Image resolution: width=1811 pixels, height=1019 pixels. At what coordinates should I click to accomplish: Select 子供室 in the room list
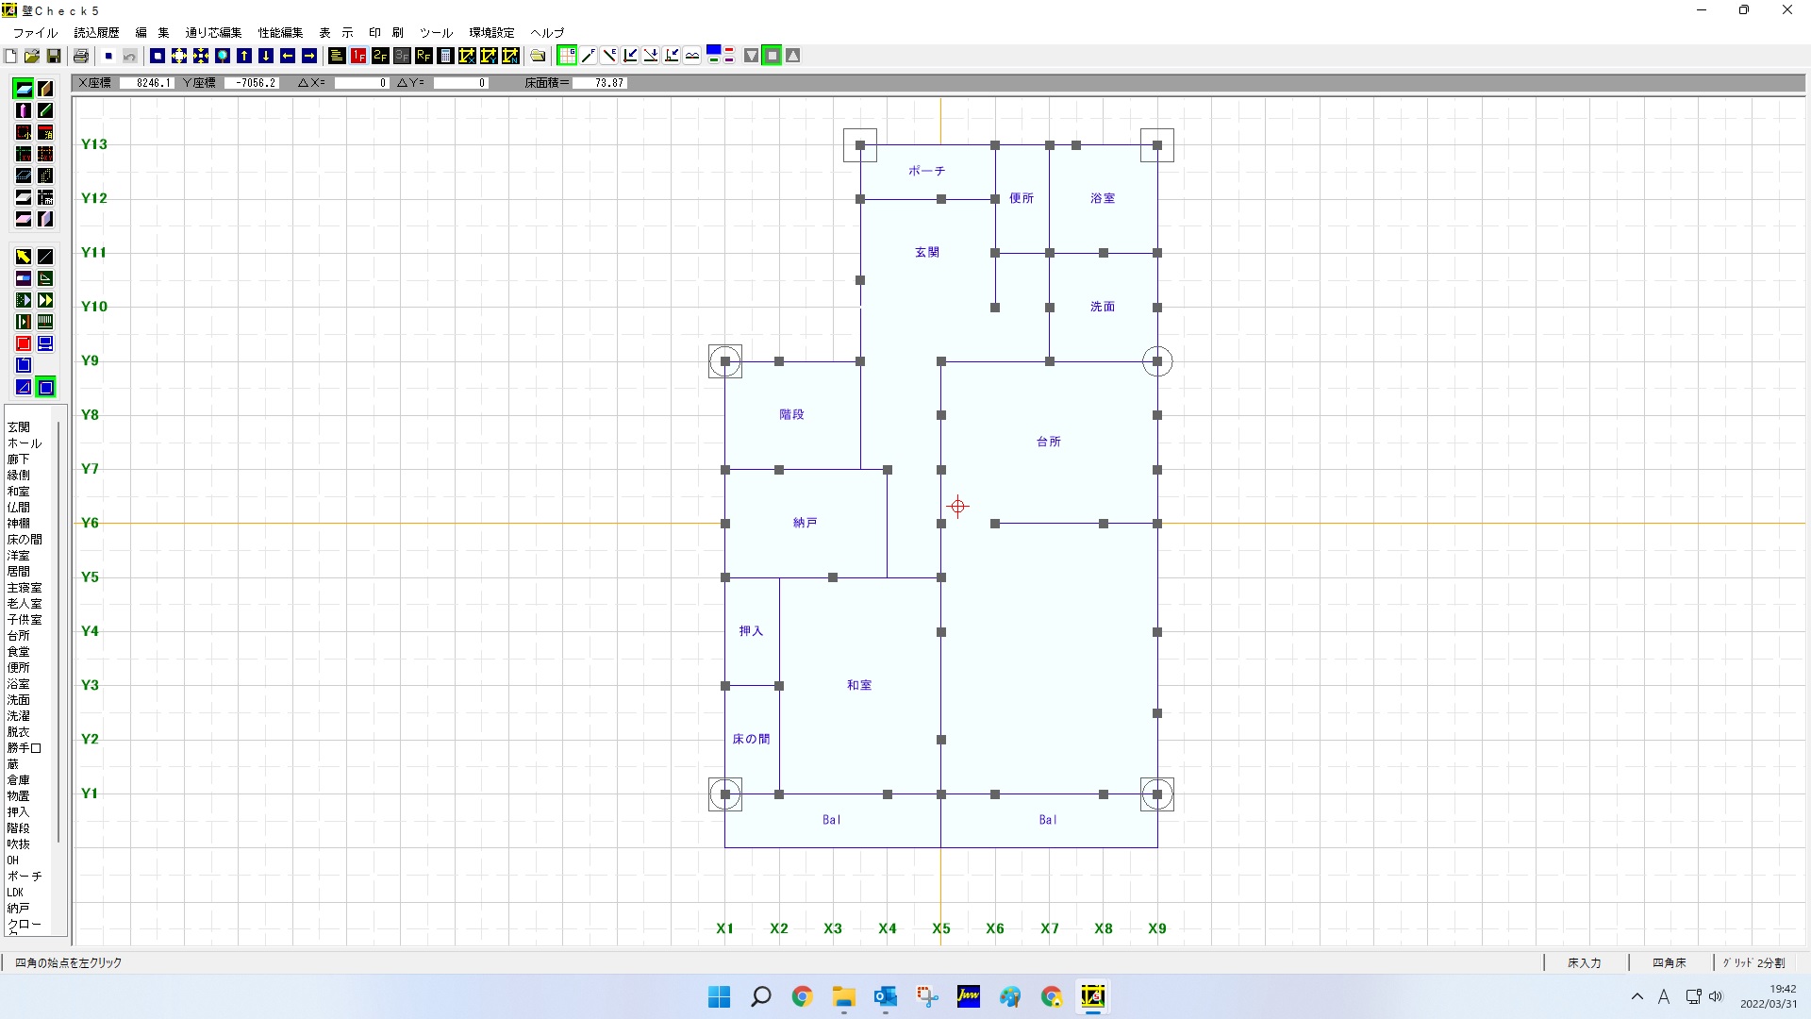point(25,620)
